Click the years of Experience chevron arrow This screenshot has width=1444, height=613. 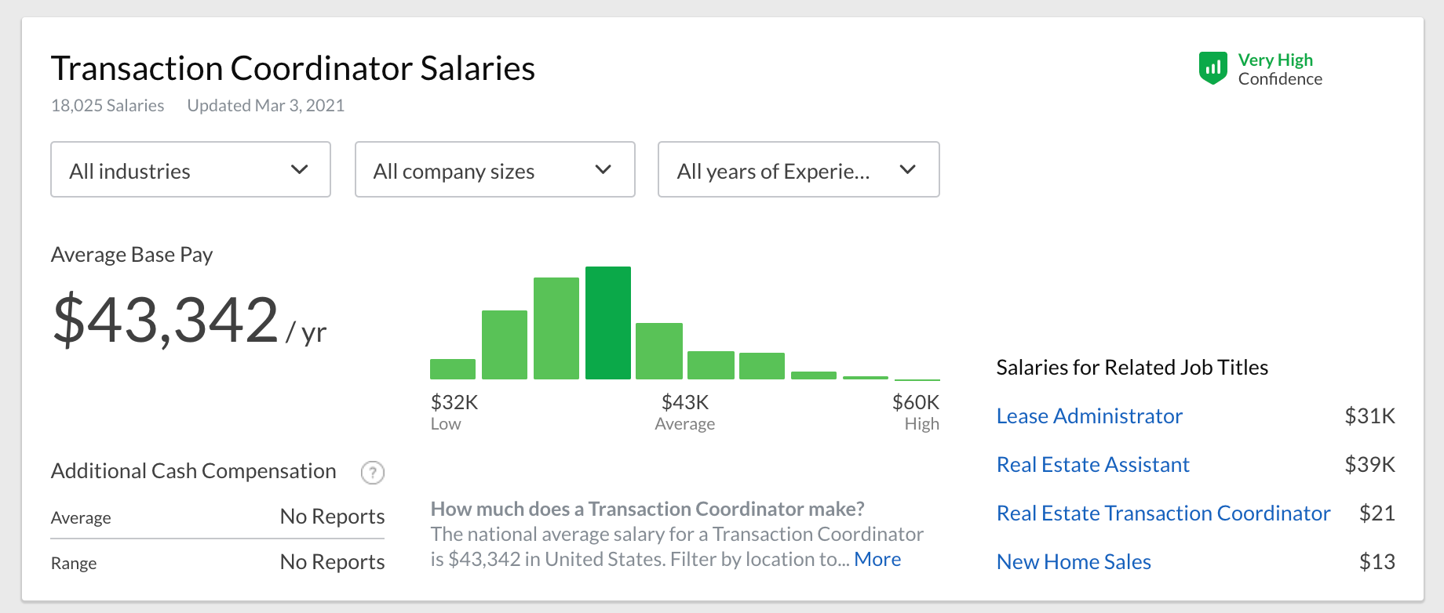907,169
